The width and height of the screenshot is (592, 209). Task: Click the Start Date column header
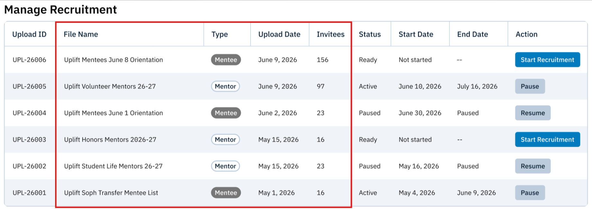[x=416, y=34]
